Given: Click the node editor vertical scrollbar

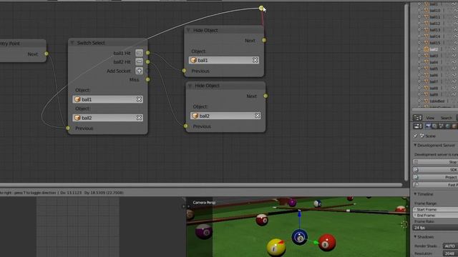Looking at the screenshot, I should [406, 92].
